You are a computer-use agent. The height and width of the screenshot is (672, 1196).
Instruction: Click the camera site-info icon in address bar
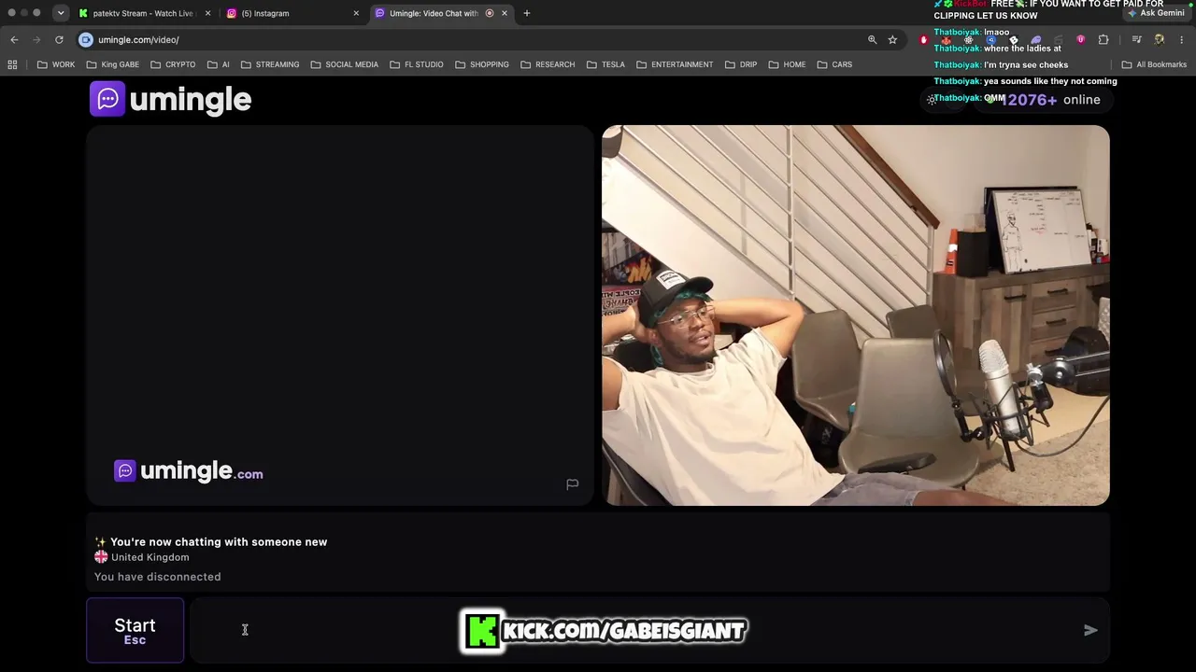(86, 39)
